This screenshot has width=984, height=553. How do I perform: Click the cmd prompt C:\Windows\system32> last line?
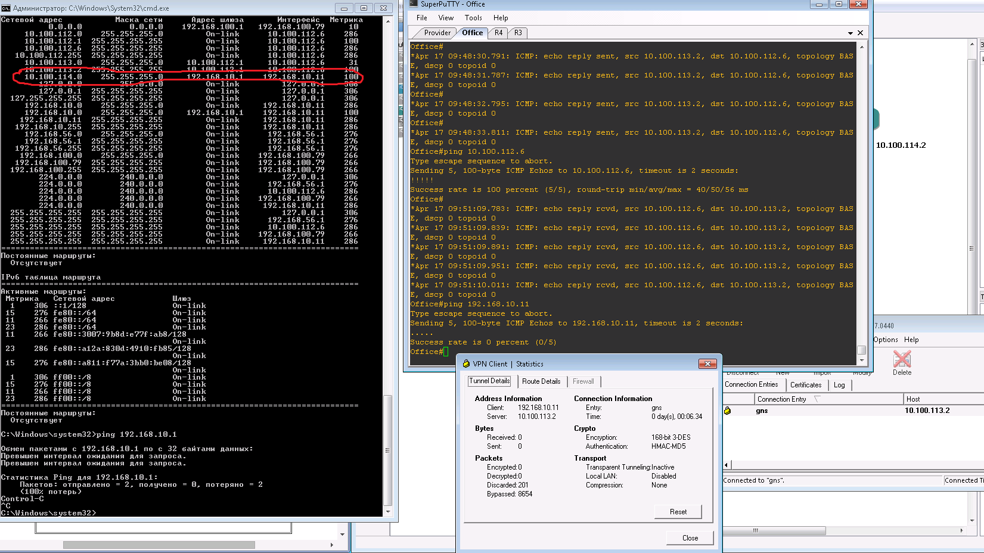tap(48, 513)
